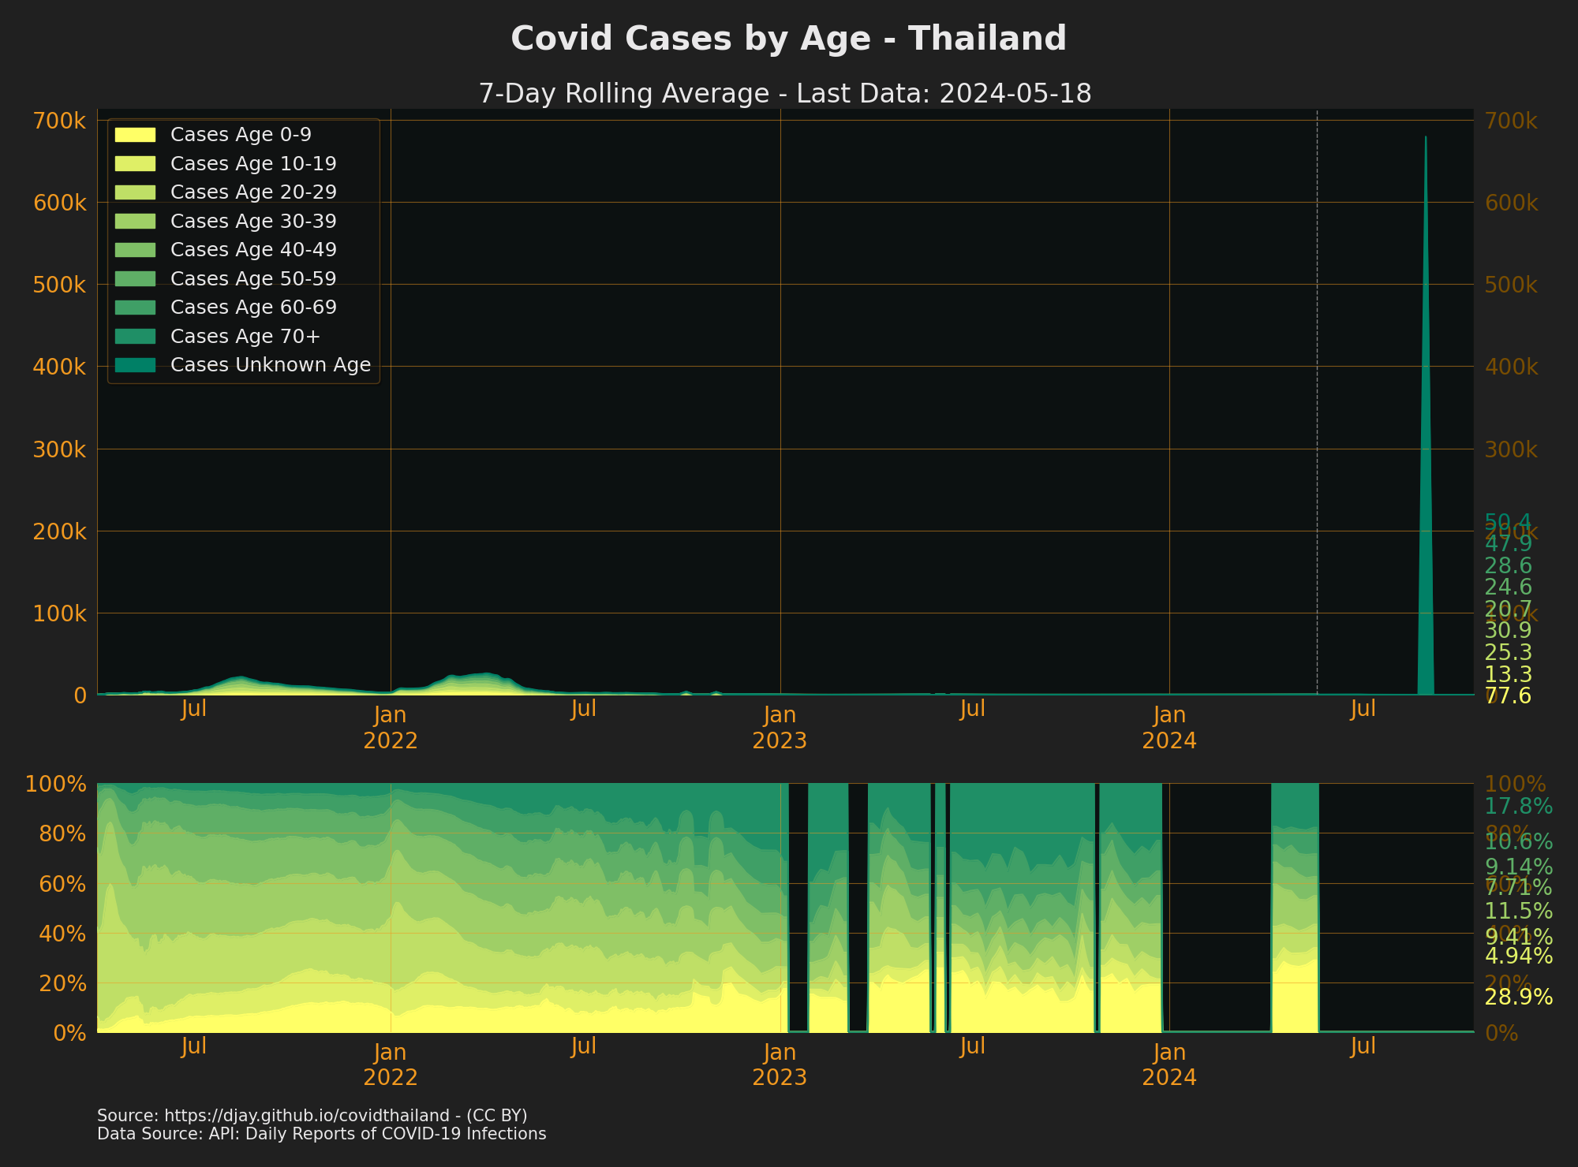Select the 'Cases Age 0-9' legend label
This screenshot has height=1167, width=1578.
[241, 135]
